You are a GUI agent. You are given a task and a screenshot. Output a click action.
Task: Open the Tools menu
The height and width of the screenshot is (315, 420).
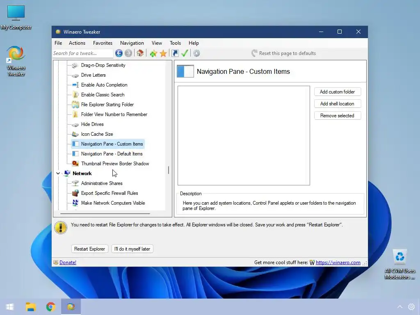point(175,43)
